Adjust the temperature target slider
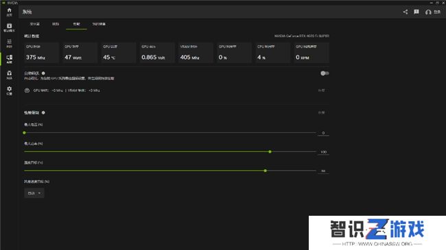The image size is (446, 250). [265, 171]
